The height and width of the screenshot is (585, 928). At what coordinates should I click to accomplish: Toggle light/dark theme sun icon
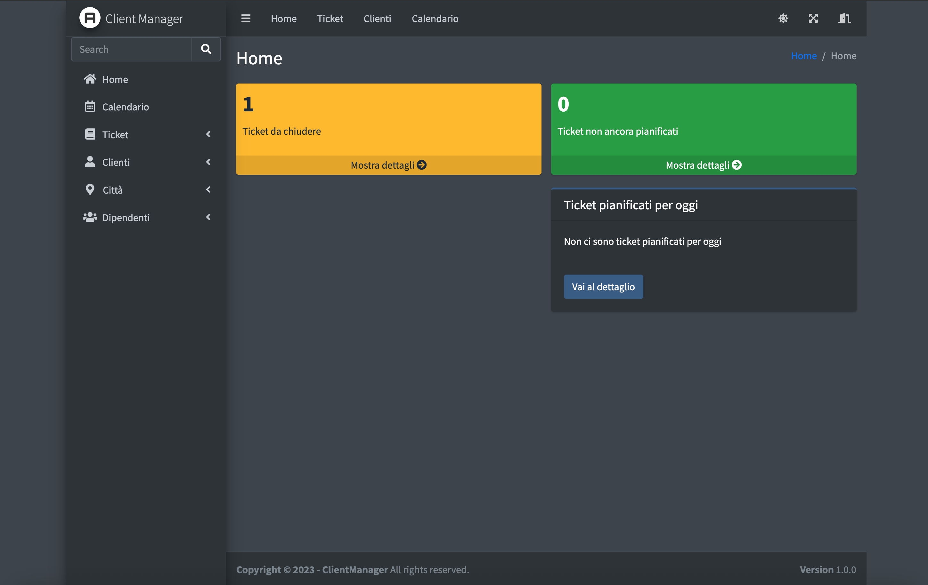click(x=783, y=18)
